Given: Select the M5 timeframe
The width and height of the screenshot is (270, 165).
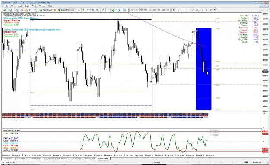Looking at the screenshot, I should 137,10.
